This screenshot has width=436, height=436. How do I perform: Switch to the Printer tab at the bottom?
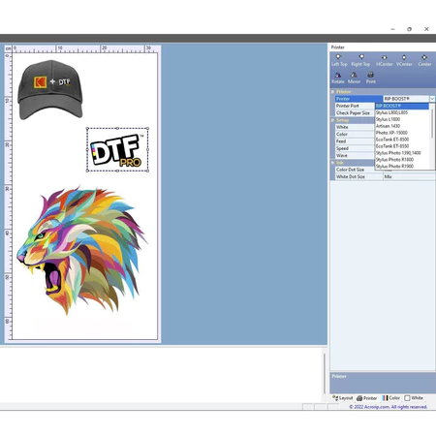coord(366,398)
